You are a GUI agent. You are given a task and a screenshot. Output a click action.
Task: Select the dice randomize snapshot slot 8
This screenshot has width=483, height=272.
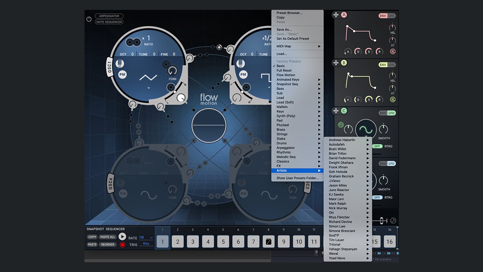click(268, 241)
